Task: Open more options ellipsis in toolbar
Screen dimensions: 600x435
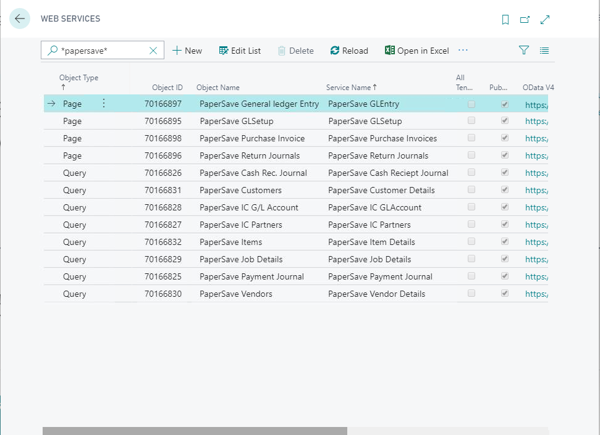Action: [x=463, y=51]
